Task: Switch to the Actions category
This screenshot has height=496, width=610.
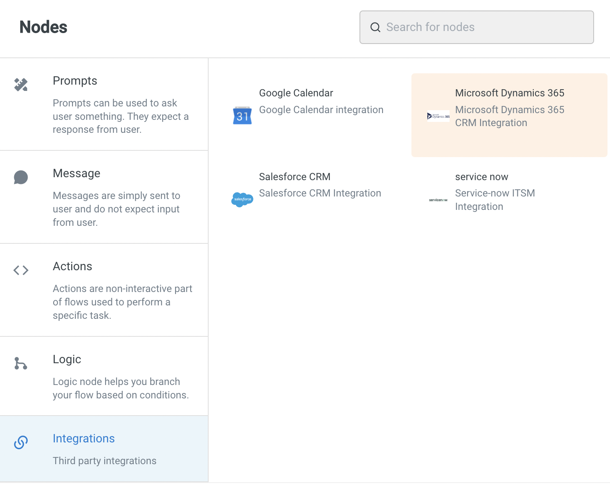Action: coord(104,290)
